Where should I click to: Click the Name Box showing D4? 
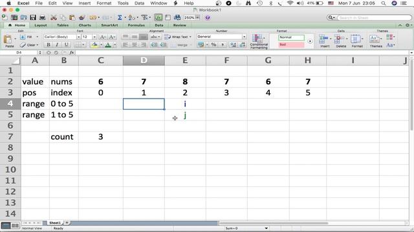click(19, 53)
